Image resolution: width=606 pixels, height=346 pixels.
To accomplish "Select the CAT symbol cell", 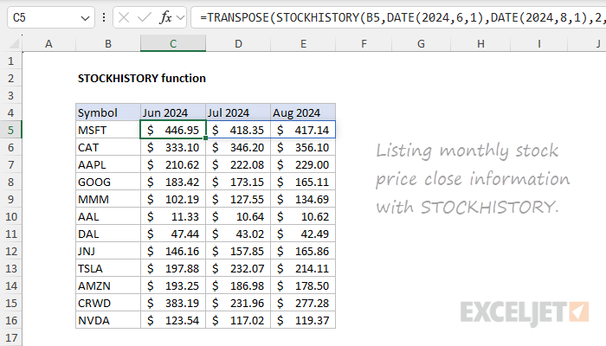I will 108,148.
